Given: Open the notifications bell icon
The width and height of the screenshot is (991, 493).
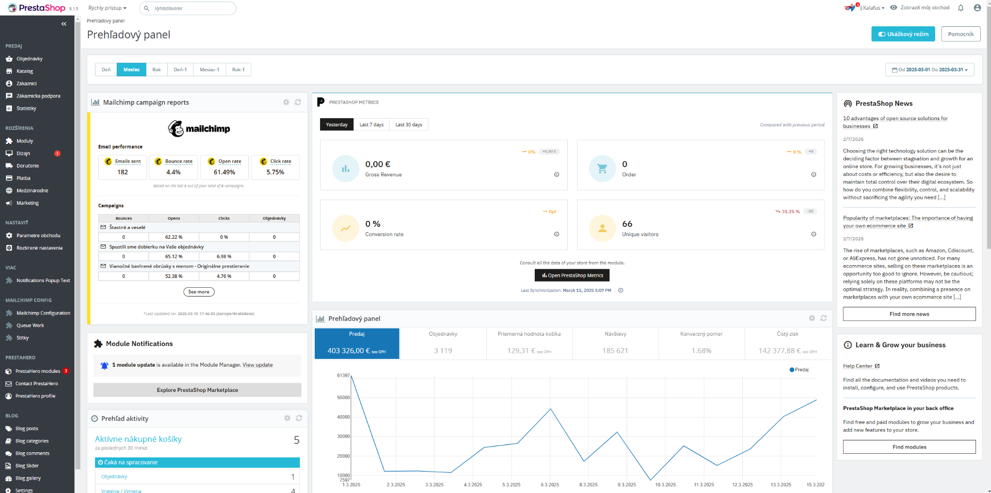Looking at the screenshot, I should (961, 8).
